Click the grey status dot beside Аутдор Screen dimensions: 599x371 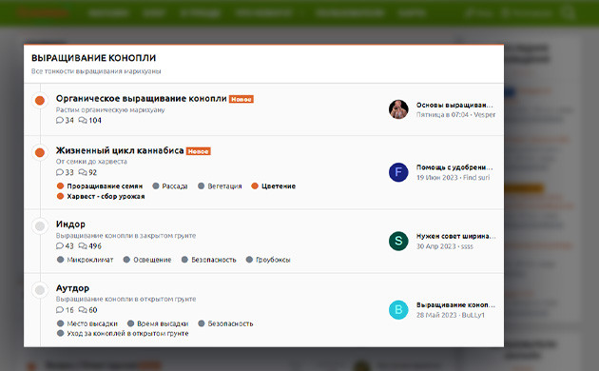[x=40, y=290]
